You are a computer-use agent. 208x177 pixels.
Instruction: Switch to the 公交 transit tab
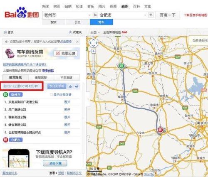click(77, 22)
